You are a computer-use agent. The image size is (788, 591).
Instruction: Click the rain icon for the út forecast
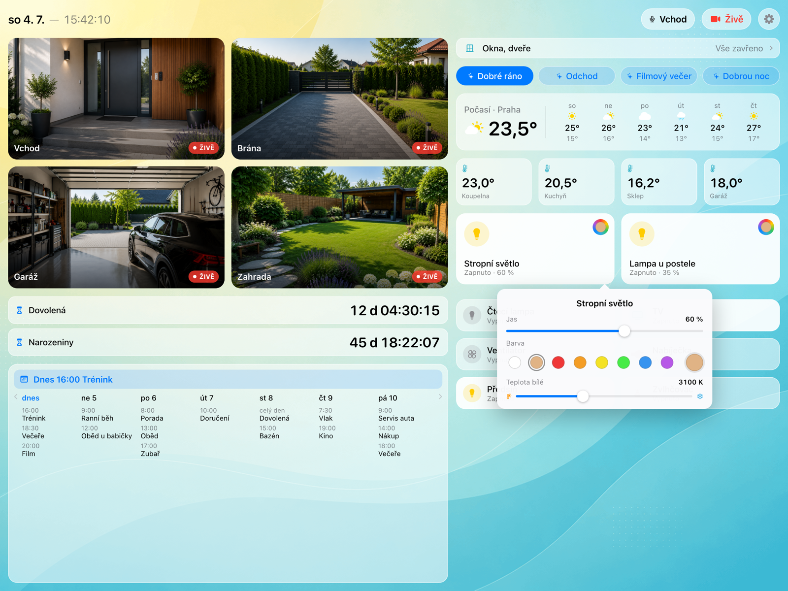[x=681, y=116]
